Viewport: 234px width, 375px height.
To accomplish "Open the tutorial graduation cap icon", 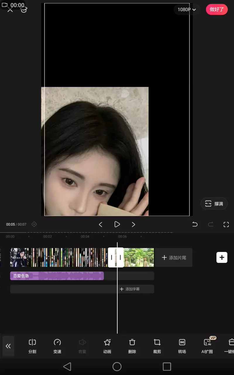I will point(24,10).
